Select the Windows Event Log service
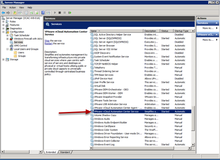220x160 pixels. pos(141,145)
